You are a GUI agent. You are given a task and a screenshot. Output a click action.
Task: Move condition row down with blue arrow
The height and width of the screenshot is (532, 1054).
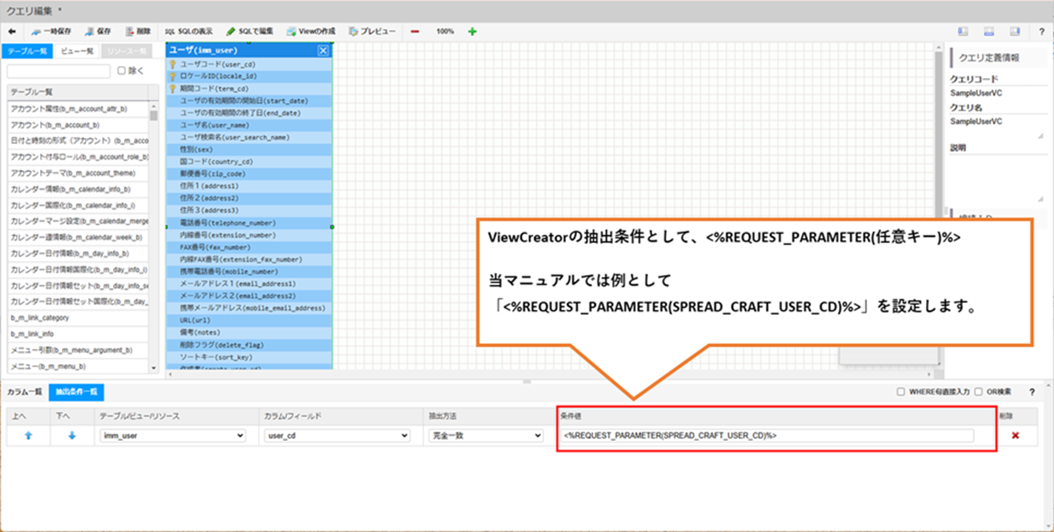[x=72, y=435]
